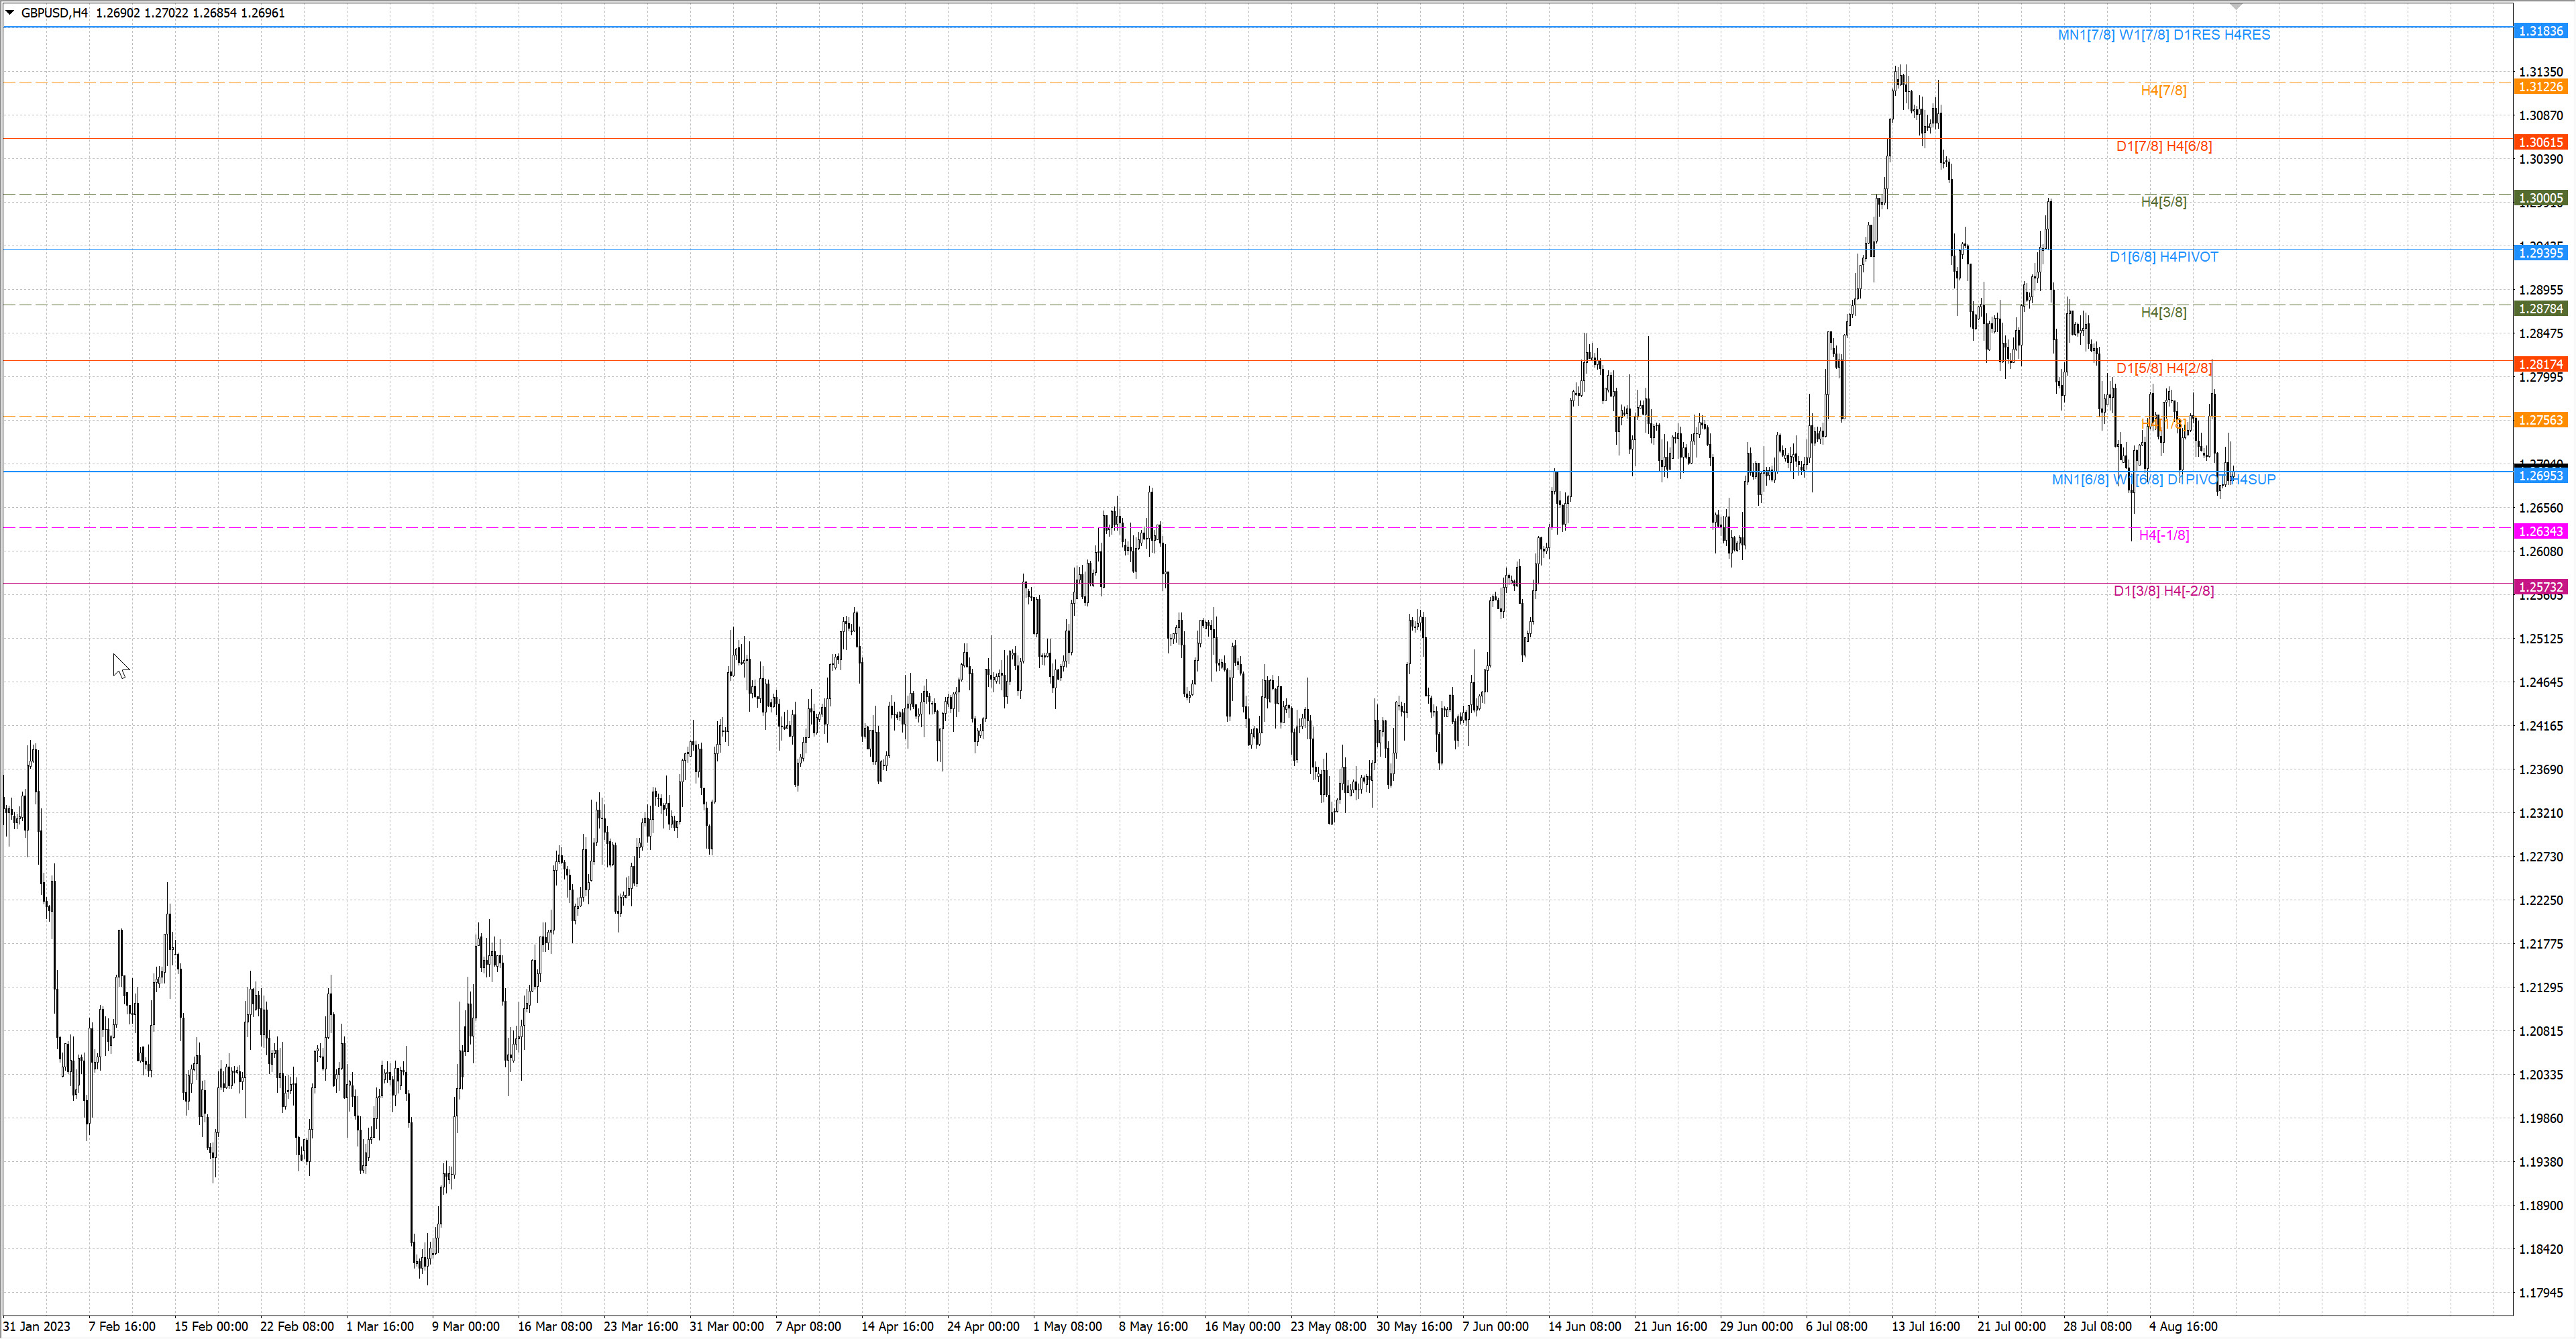Click the 9 Mar 00:00 time label
This screenshot has width=2576, height=1339.
465,1326
